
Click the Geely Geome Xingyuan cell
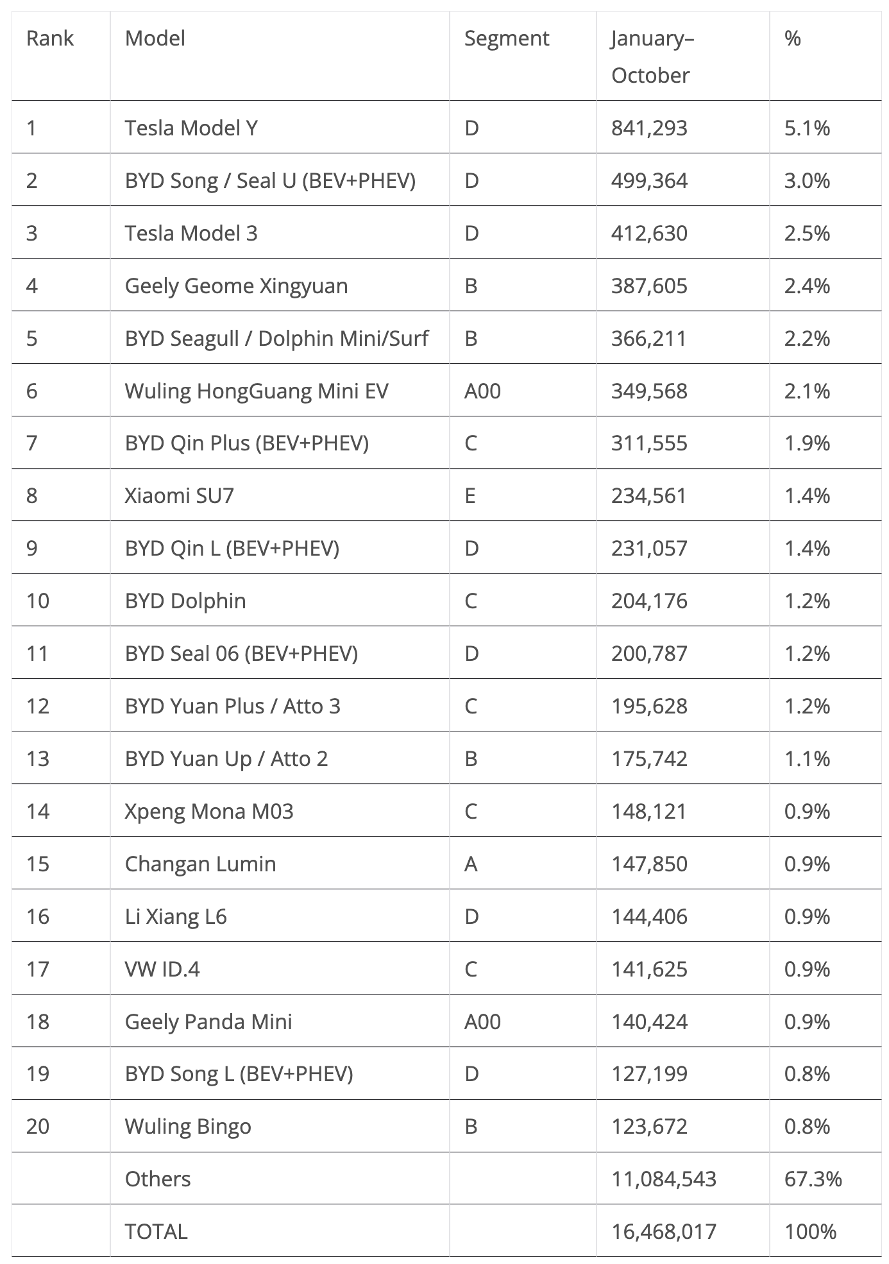[236, 286]
